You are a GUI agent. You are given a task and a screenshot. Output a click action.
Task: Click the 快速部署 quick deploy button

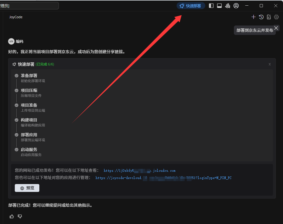[191, 6]
